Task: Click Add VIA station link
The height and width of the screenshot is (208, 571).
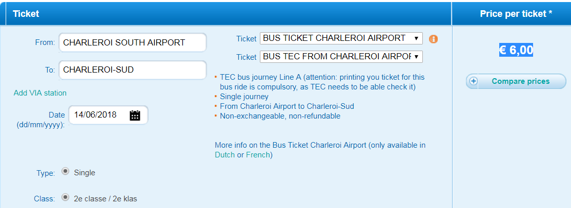Action: [x=40, y=93]
